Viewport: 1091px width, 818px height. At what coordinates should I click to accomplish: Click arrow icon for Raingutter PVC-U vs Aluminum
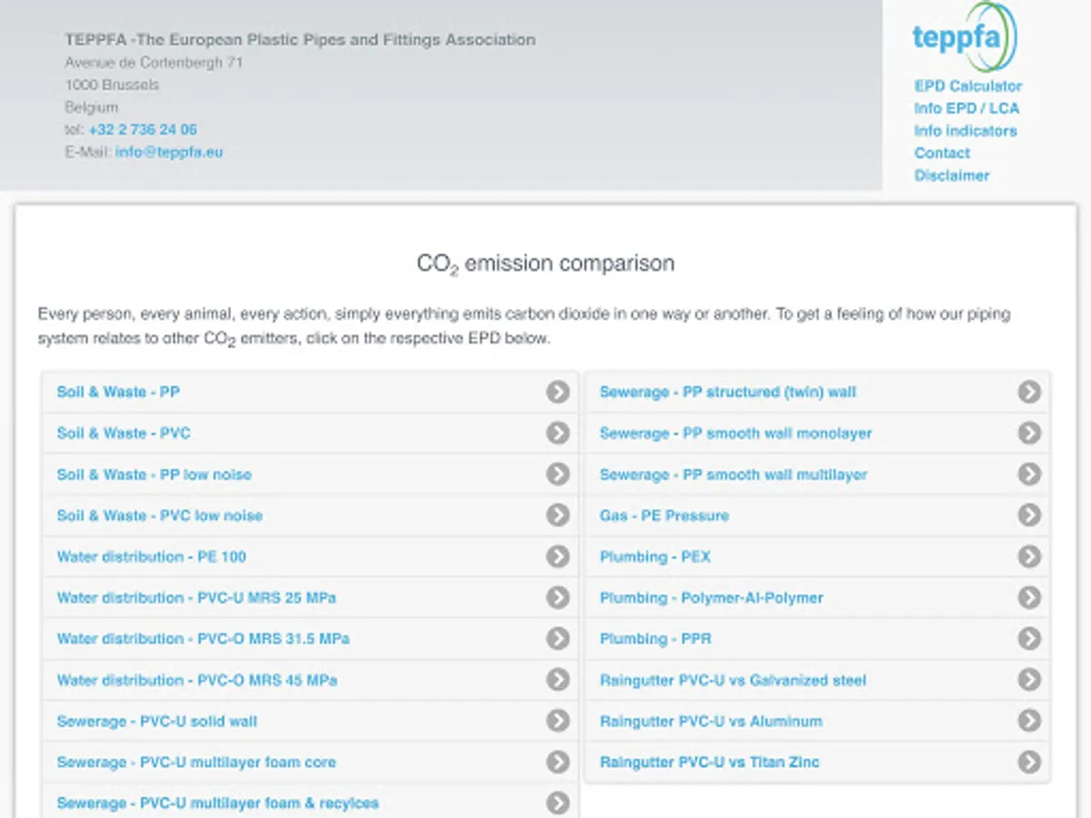pyautogui.click(x=1028, y=721)
